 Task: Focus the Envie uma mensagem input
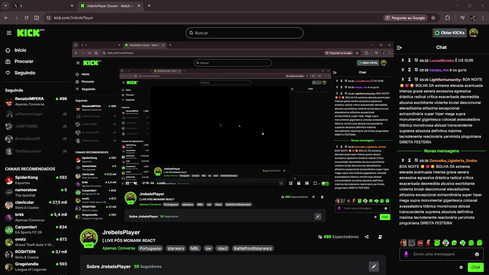point(441,254)
